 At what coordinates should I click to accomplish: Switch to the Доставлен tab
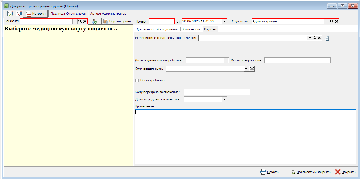click(145, 29)
